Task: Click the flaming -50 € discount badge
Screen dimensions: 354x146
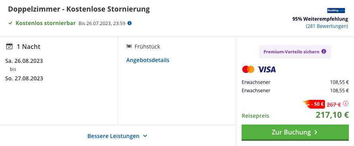Action: pyautogui.click(x=314, y=104)
